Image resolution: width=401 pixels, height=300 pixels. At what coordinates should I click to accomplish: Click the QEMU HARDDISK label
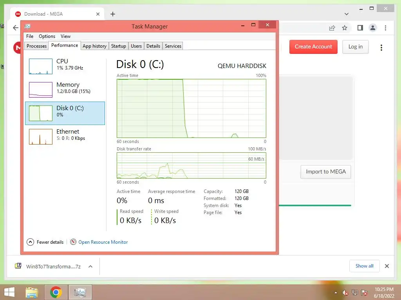tap(242, 66)
